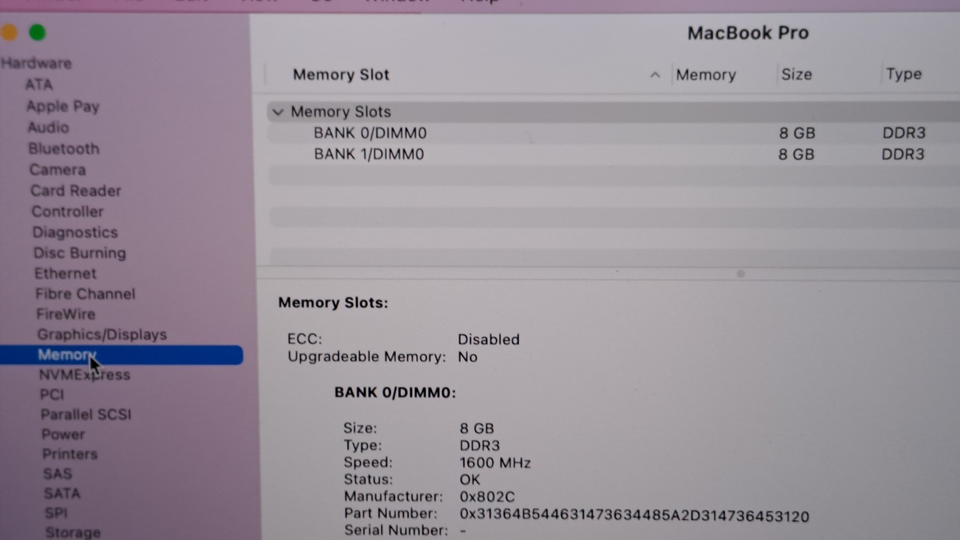Open Parallel SCSI in the sidebar
This screenshot has height=540, width=960.
pos(86,414)
